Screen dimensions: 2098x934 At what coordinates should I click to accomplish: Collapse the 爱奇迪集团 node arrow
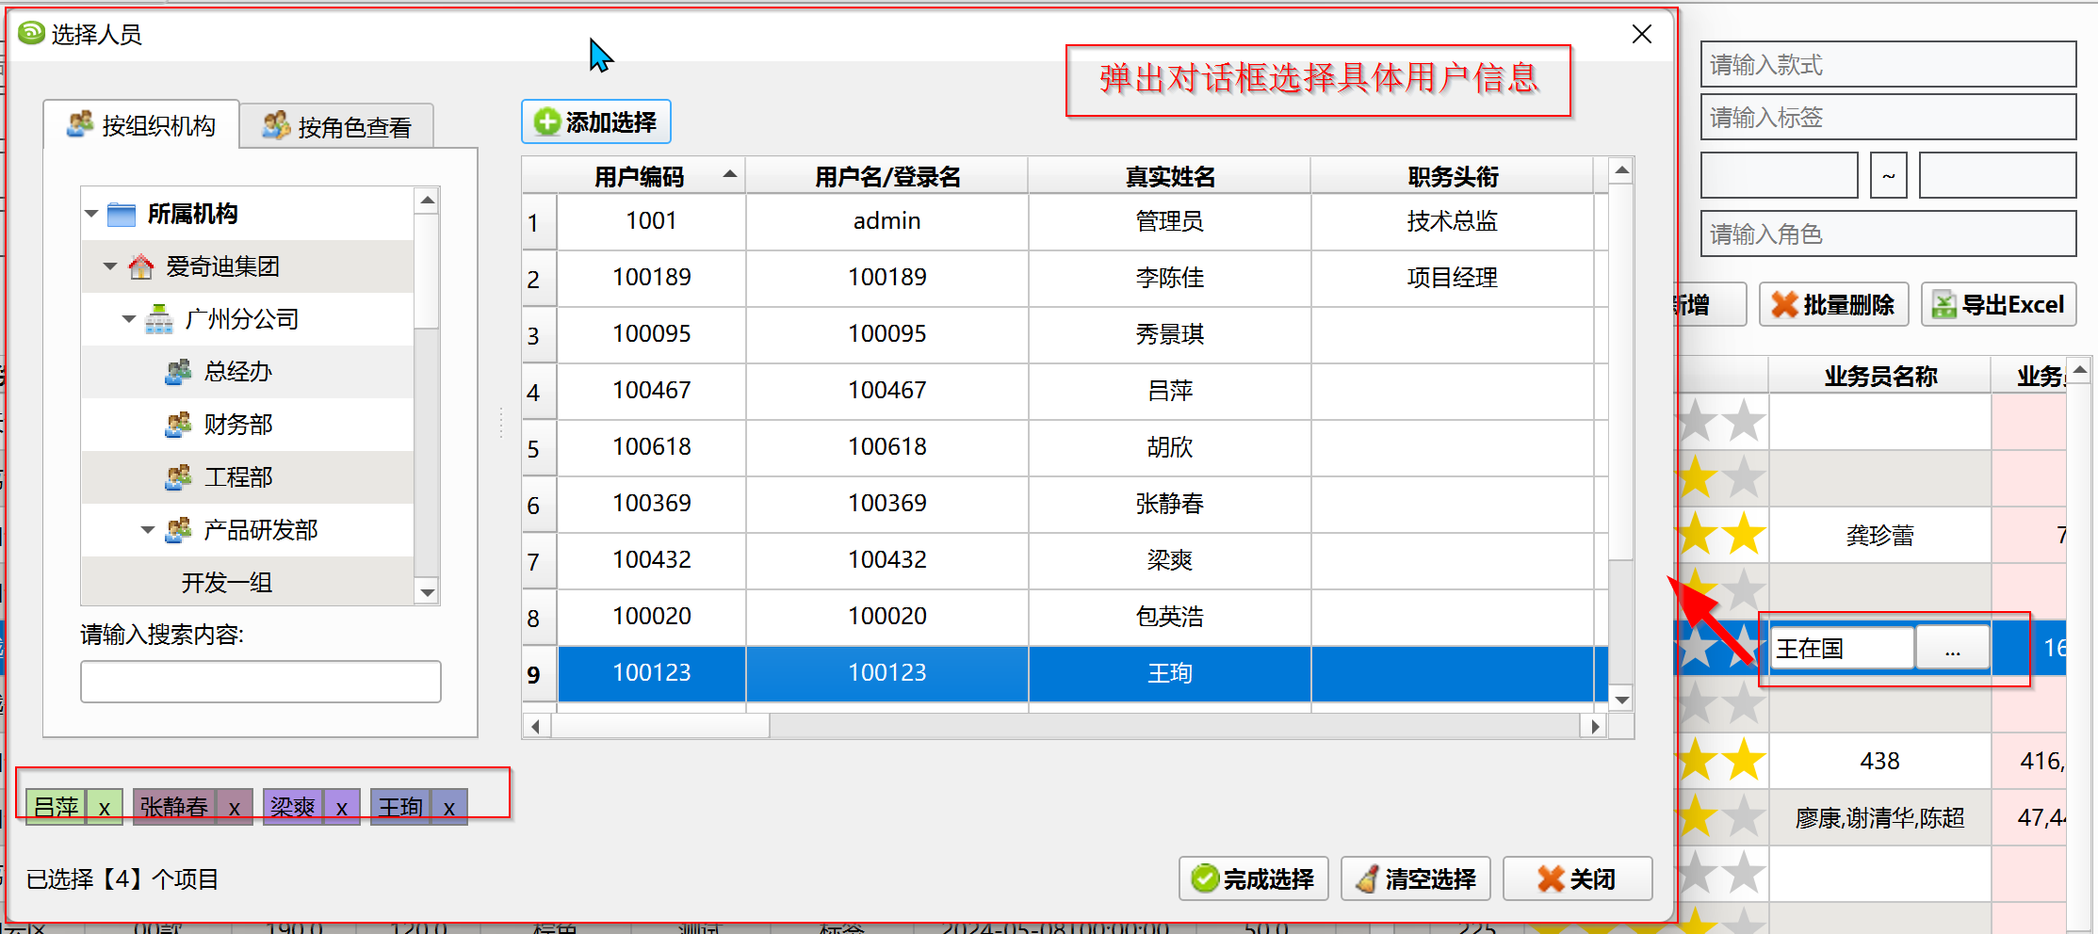[110, 266]
